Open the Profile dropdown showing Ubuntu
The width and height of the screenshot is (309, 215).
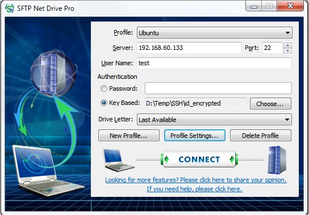(x=215, y=33)
